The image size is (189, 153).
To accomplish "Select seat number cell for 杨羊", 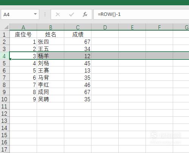I will [23, 56].
